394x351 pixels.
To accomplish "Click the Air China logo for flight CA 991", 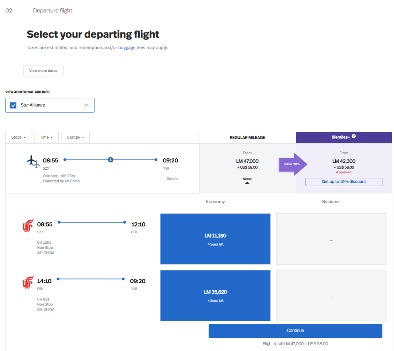I will pyautogui.click(x=28, y=282).
